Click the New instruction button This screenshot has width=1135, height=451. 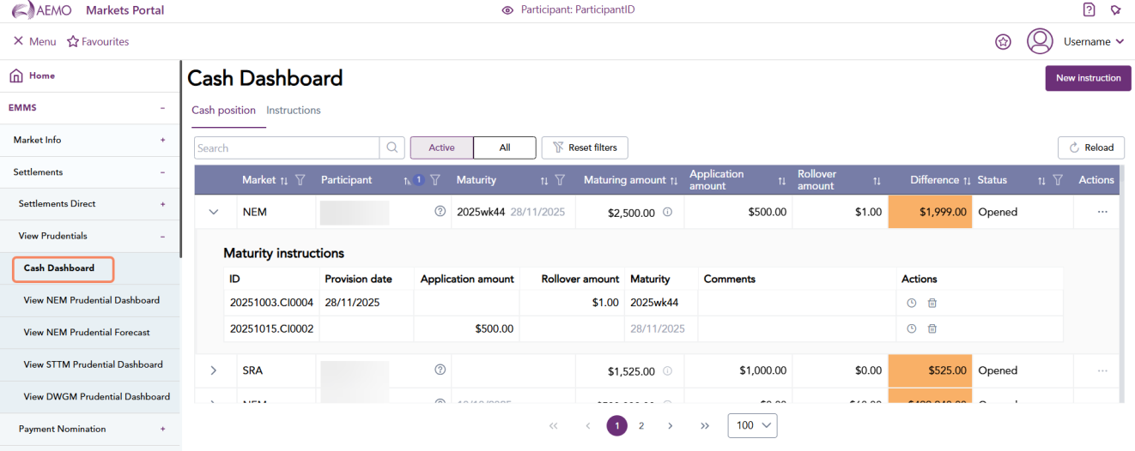[x=1088, y=78]
